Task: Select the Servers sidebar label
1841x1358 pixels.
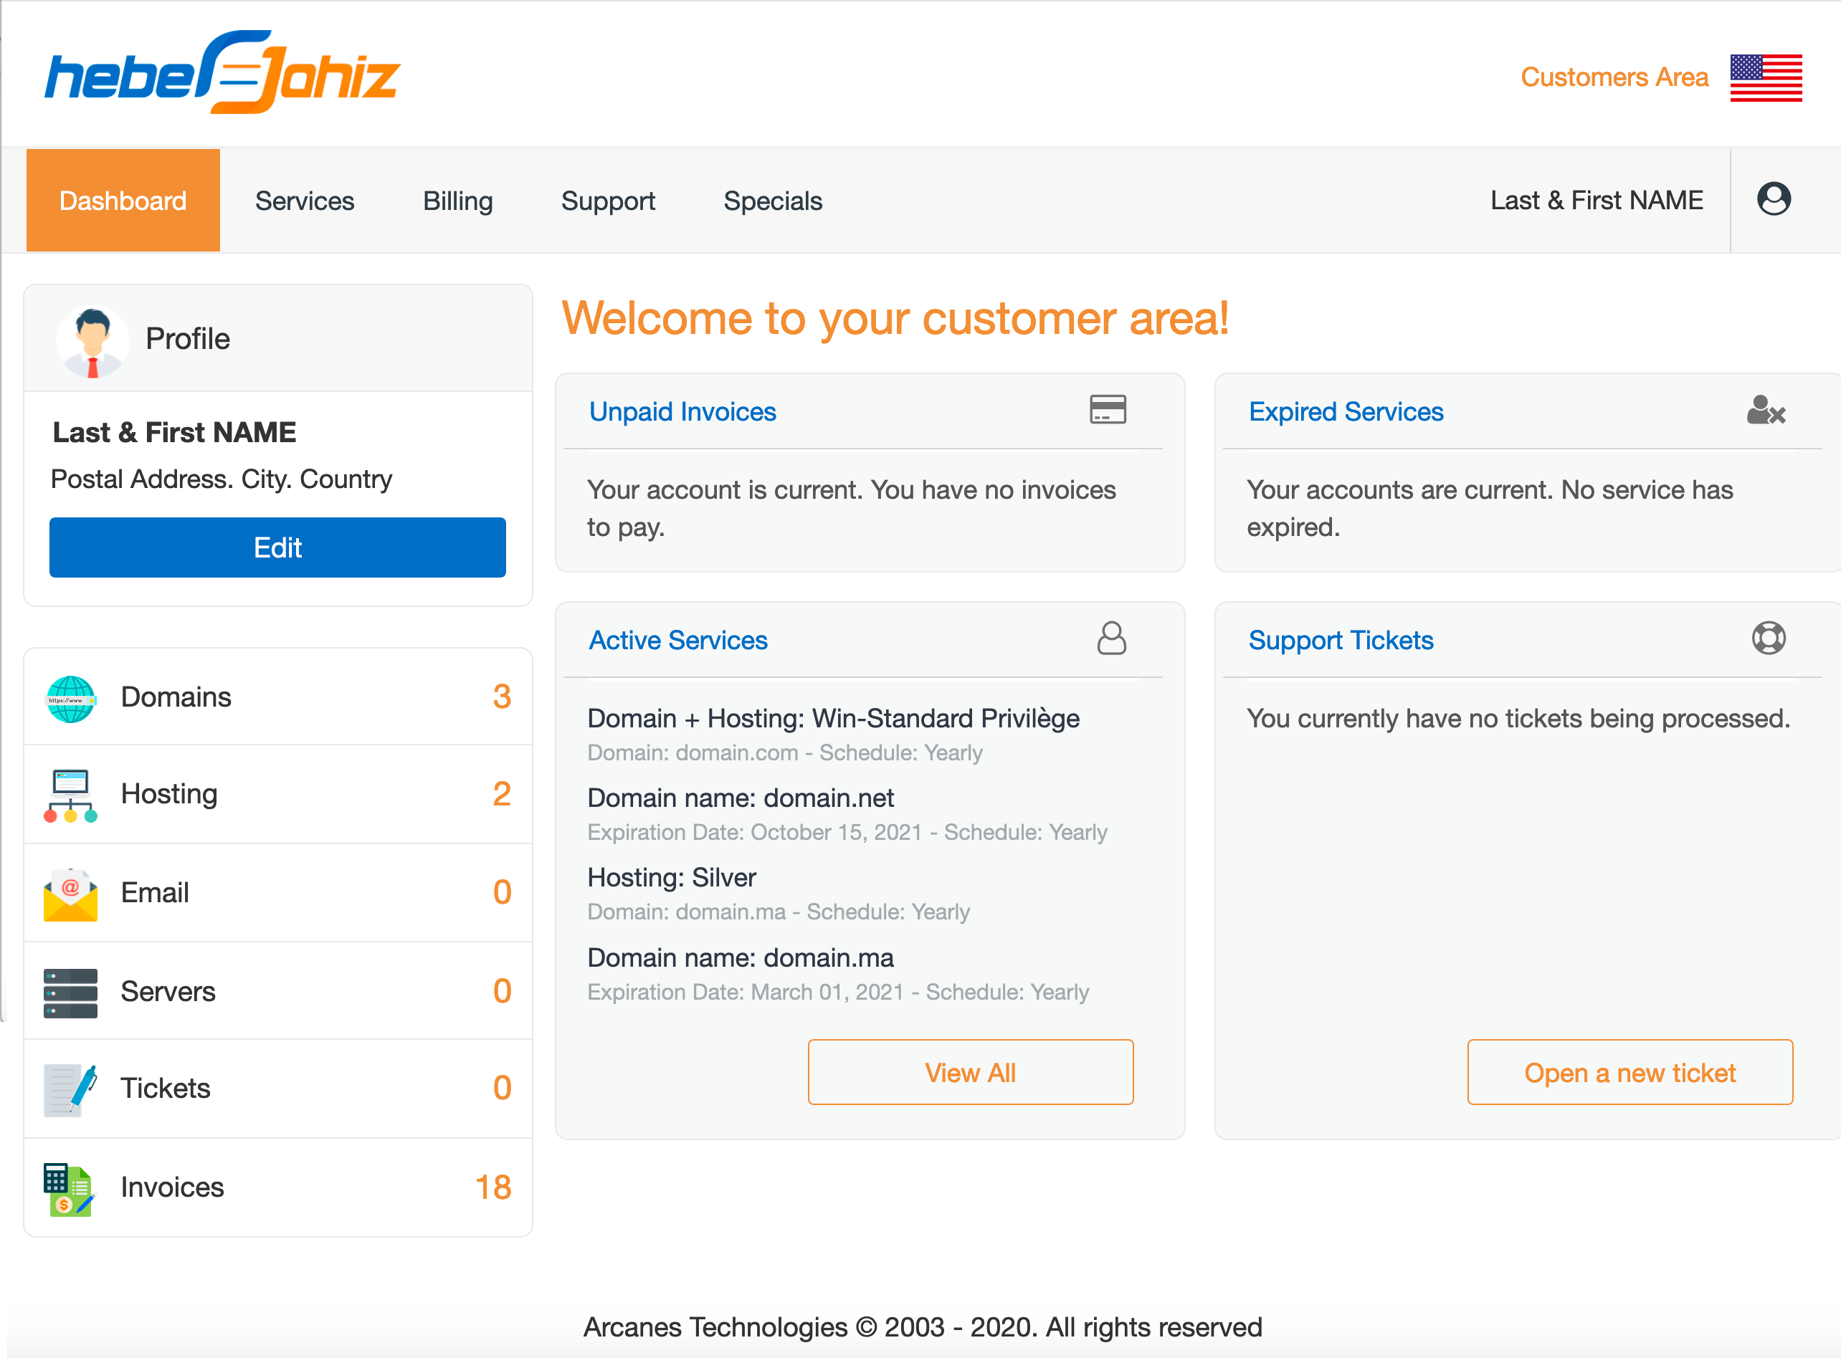Action: point(168,991)
